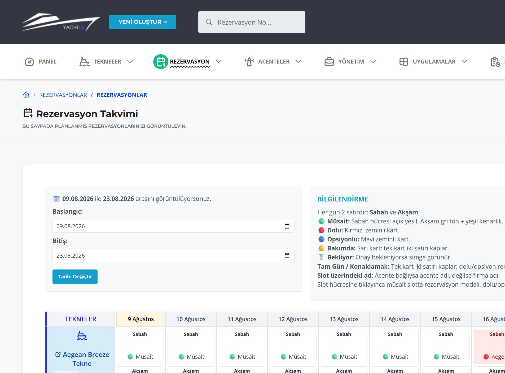505x373 pixels.
Task: Click the 13 Ağustos column header
Action: click(x=344, y=319)
